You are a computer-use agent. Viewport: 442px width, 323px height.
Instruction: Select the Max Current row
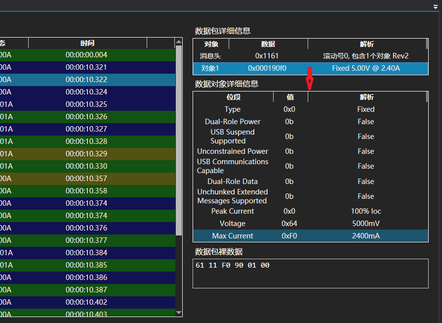click(311, 236)
